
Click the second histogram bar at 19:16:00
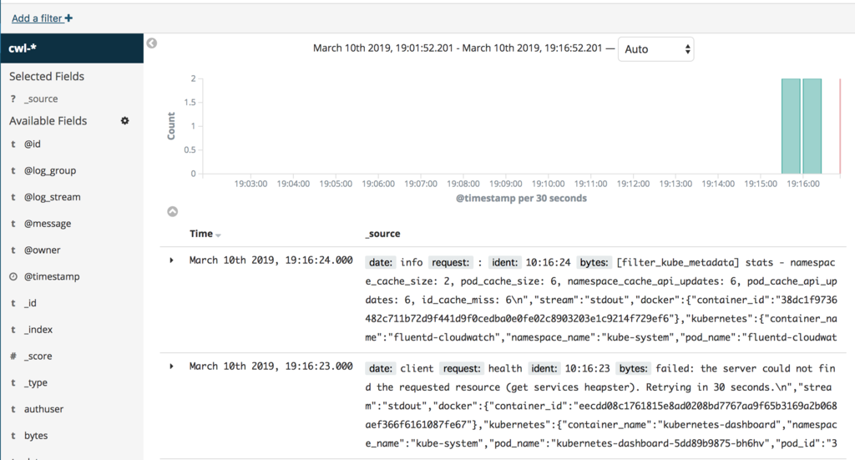coord(812,126)
